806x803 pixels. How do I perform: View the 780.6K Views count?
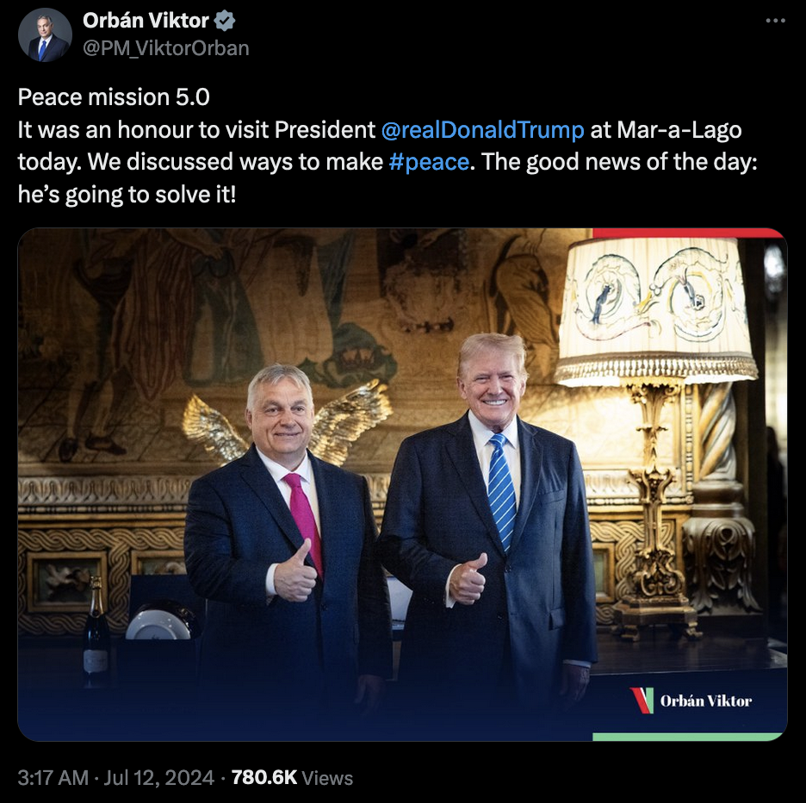point(292,777)
